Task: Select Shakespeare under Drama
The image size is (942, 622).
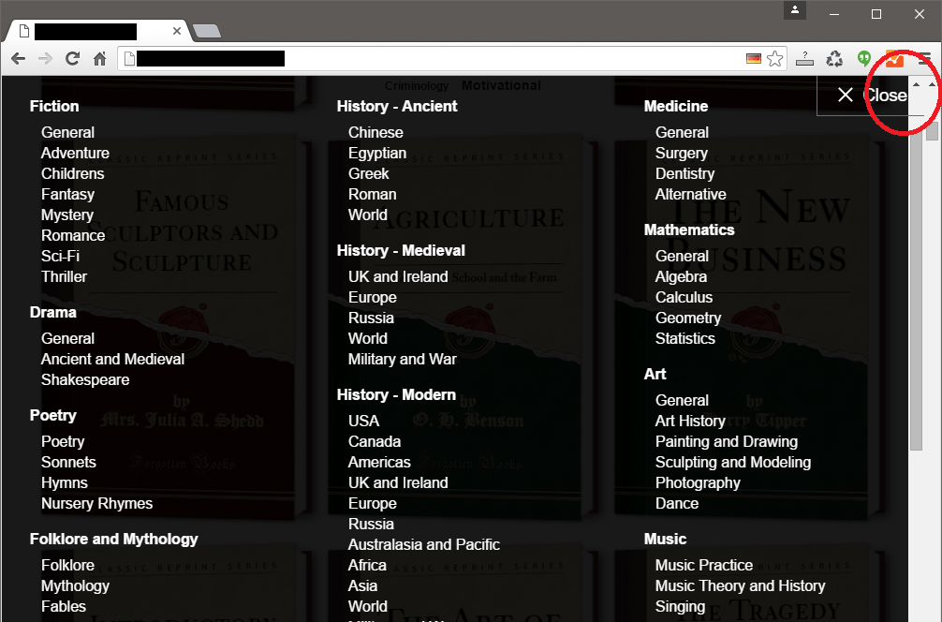Action: 84,379
